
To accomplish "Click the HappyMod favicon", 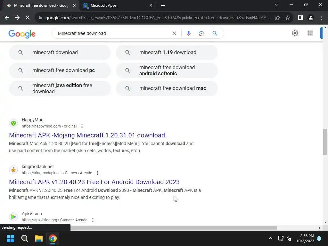I will [13, 123].
